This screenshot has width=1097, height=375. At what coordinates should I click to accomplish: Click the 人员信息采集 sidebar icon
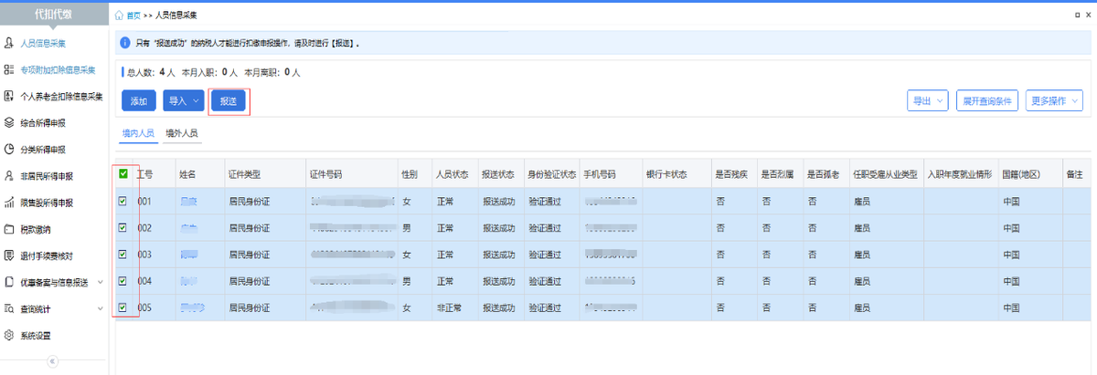[9, 43]
